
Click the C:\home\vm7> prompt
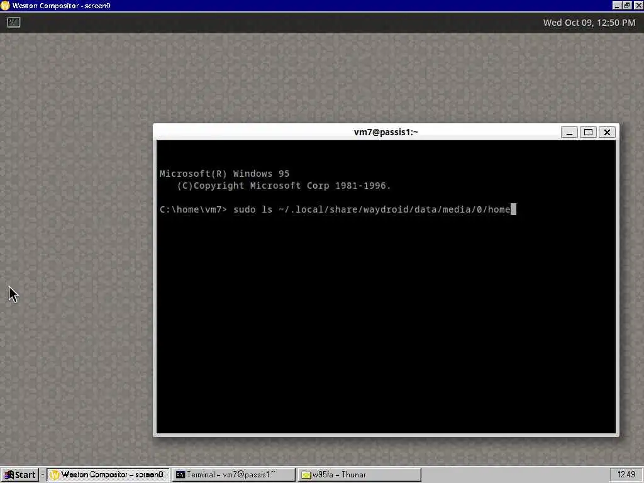193,209
